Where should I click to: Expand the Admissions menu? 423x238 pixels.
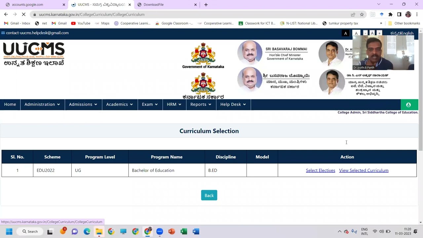(83, 104)
